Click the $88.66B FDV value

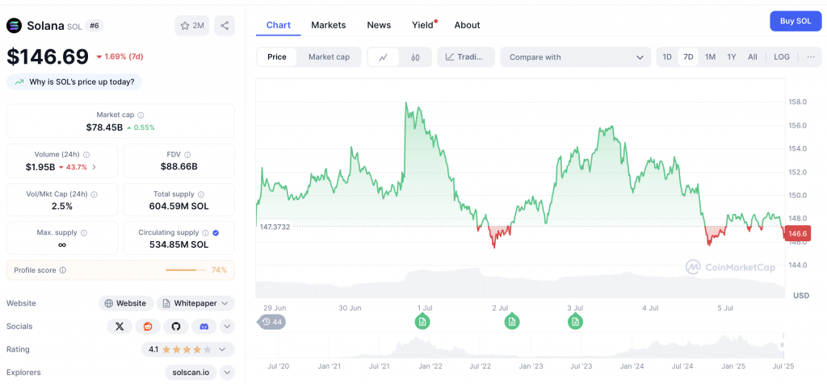click(x=178, y=167)
